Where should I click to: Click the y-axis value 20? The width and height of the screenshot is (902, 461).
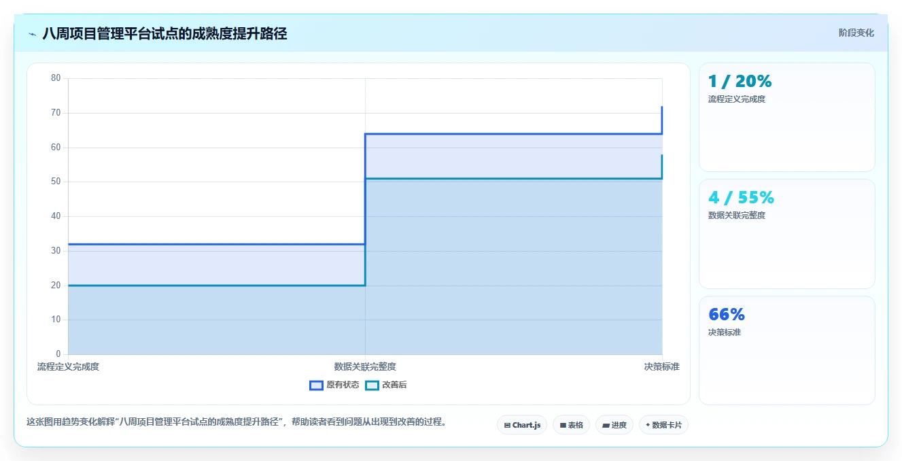point(56,285)
